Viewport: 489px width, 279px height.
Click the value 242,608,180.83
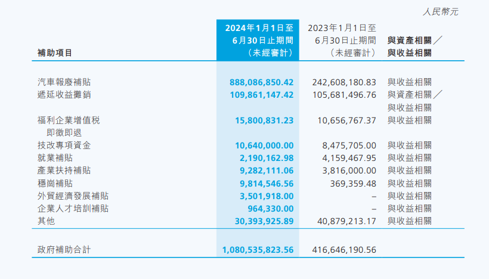pos(344,82)
